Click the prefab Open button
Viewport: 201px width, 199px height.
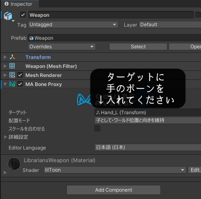pyautogui.click(x=185, y=47)
